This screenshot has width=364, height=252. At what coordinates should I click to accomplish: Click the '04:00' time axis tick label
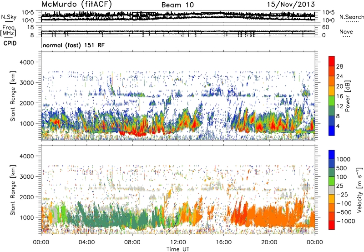tap(86, 242)
